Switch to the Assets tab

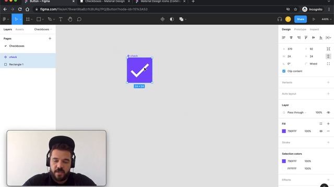click(20, 30)
